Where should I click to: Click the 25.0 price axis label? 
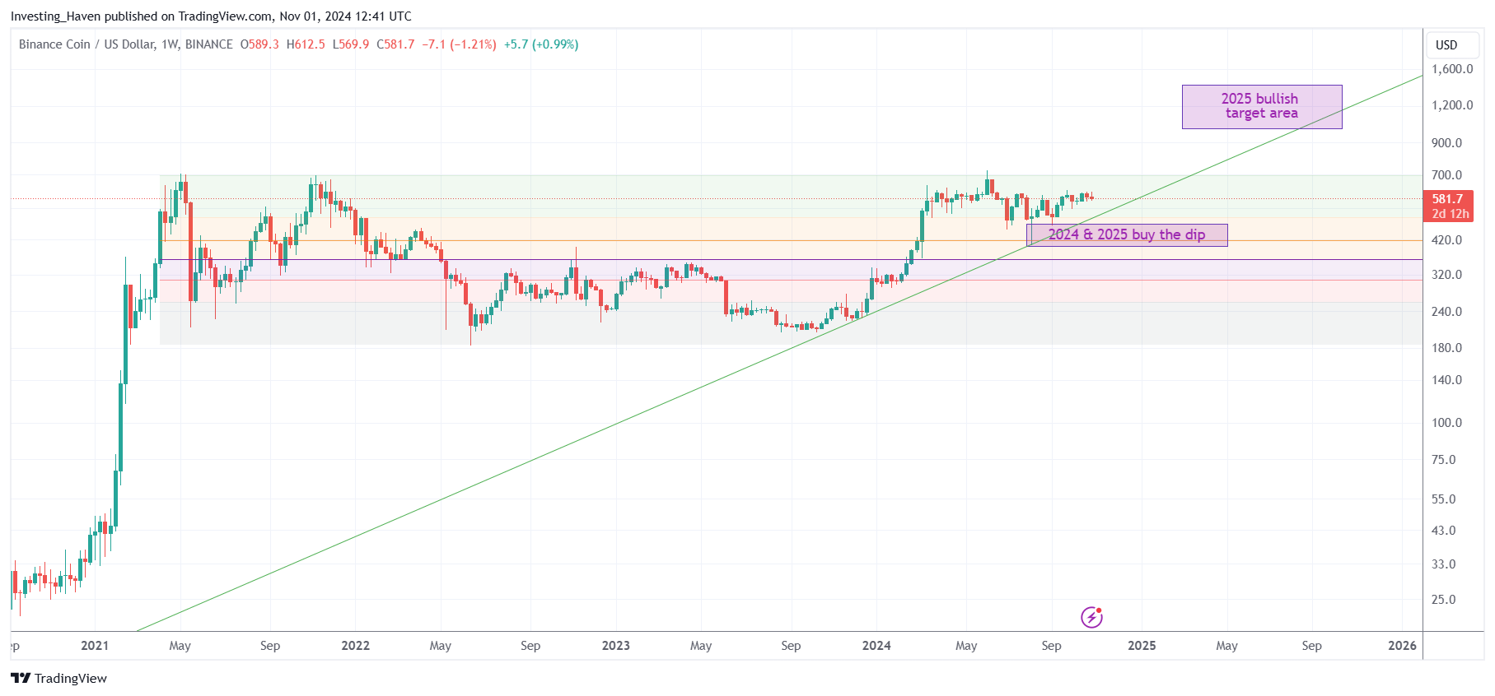click(x=1444, y=600)
